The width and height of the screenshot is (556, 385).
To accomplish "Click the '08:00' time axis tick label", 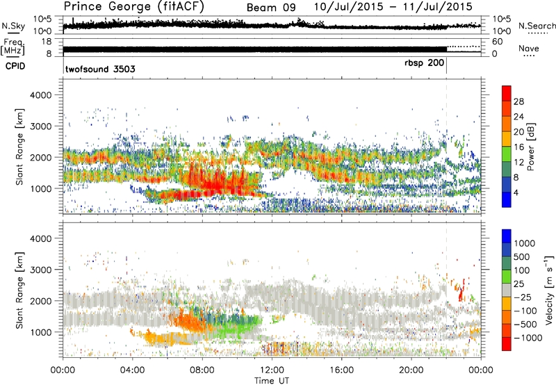I will [x=202, y=370].
